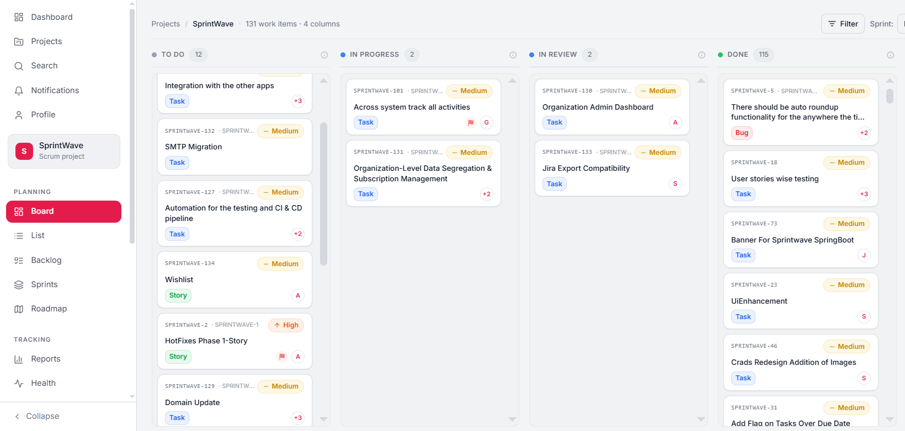Click the Projects breadcrumb link

coord(166,24)
